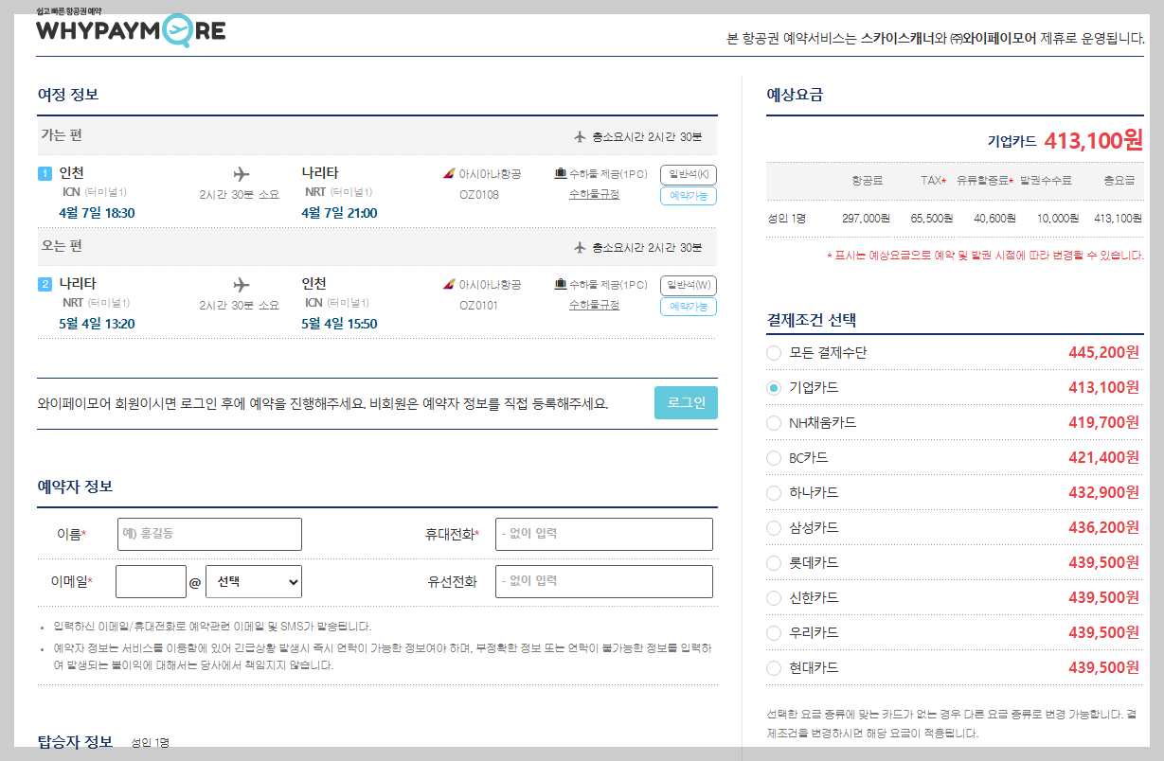Click flight number OZ0108

click(x=479, y=195)
